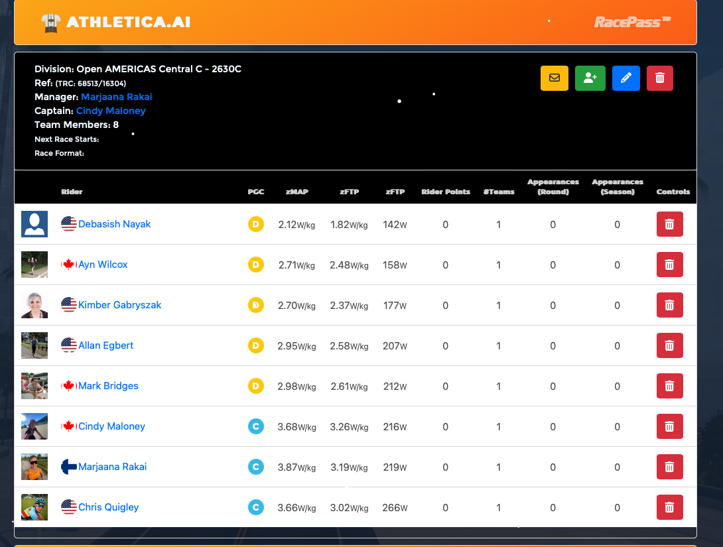Remove Kimber Gabryszak with trash button
This screenshot has height=547, width=723.
pos(669,305)
